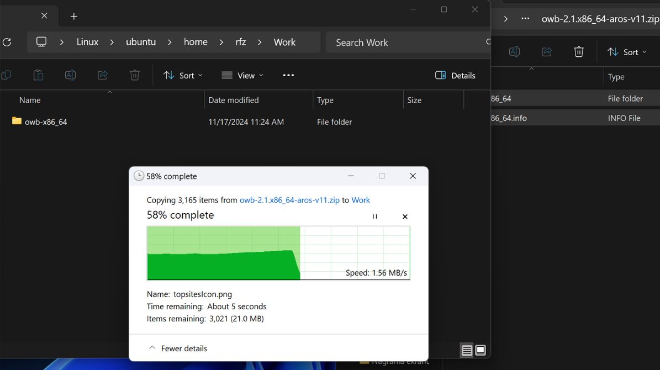Sort by Size column header
This screenshot has width=660, height=370.
(x=414, y=100)
